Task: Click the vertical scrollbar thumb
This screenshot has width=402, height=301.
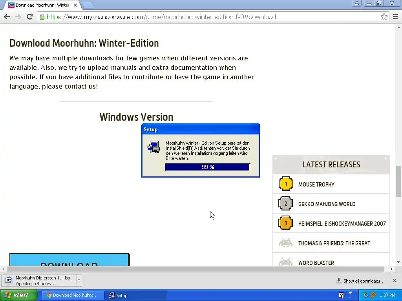Action: (398, 181)
